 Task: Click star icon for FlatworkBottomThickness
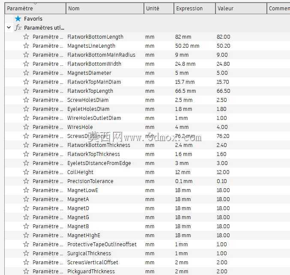(26, 145)
